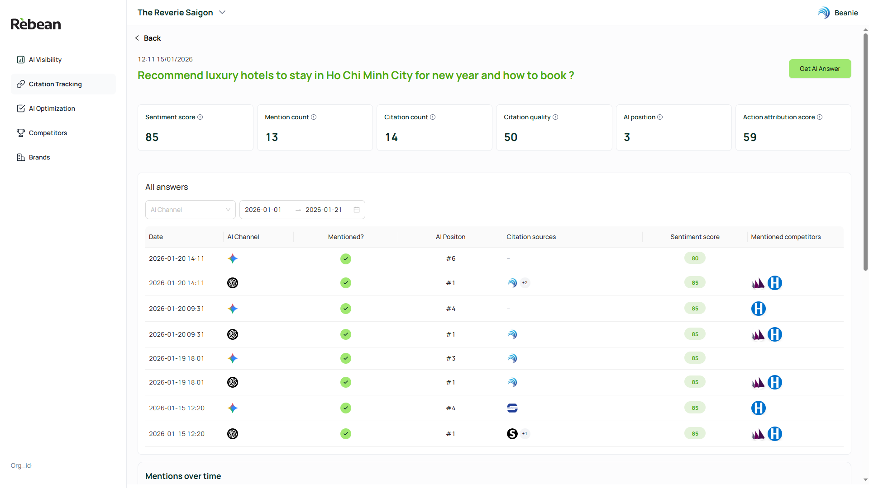Click the AI Position info icon

tap(660, 117)
